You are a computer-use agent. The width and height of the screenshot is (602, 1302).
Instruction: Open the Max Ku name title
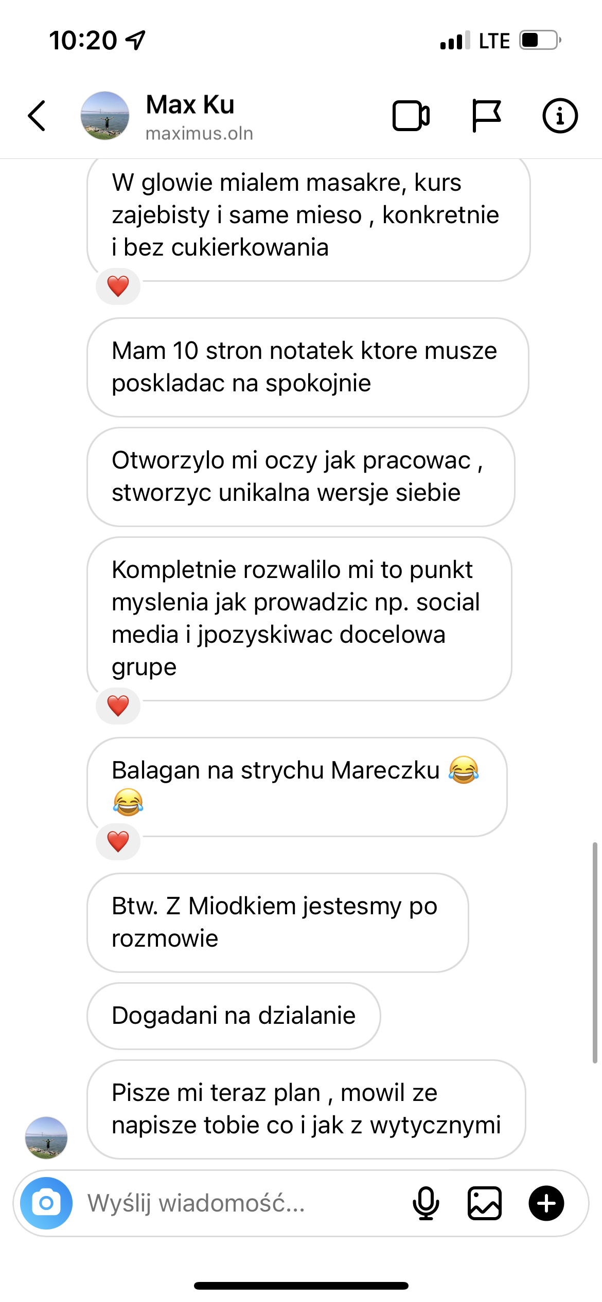[x=190, y=104]
